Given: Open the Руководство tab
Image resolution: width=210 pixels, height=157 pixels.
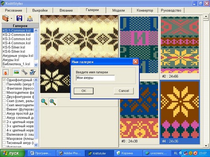Looking at the screenshot, I should pyautogui.click(x=171, y=10).
